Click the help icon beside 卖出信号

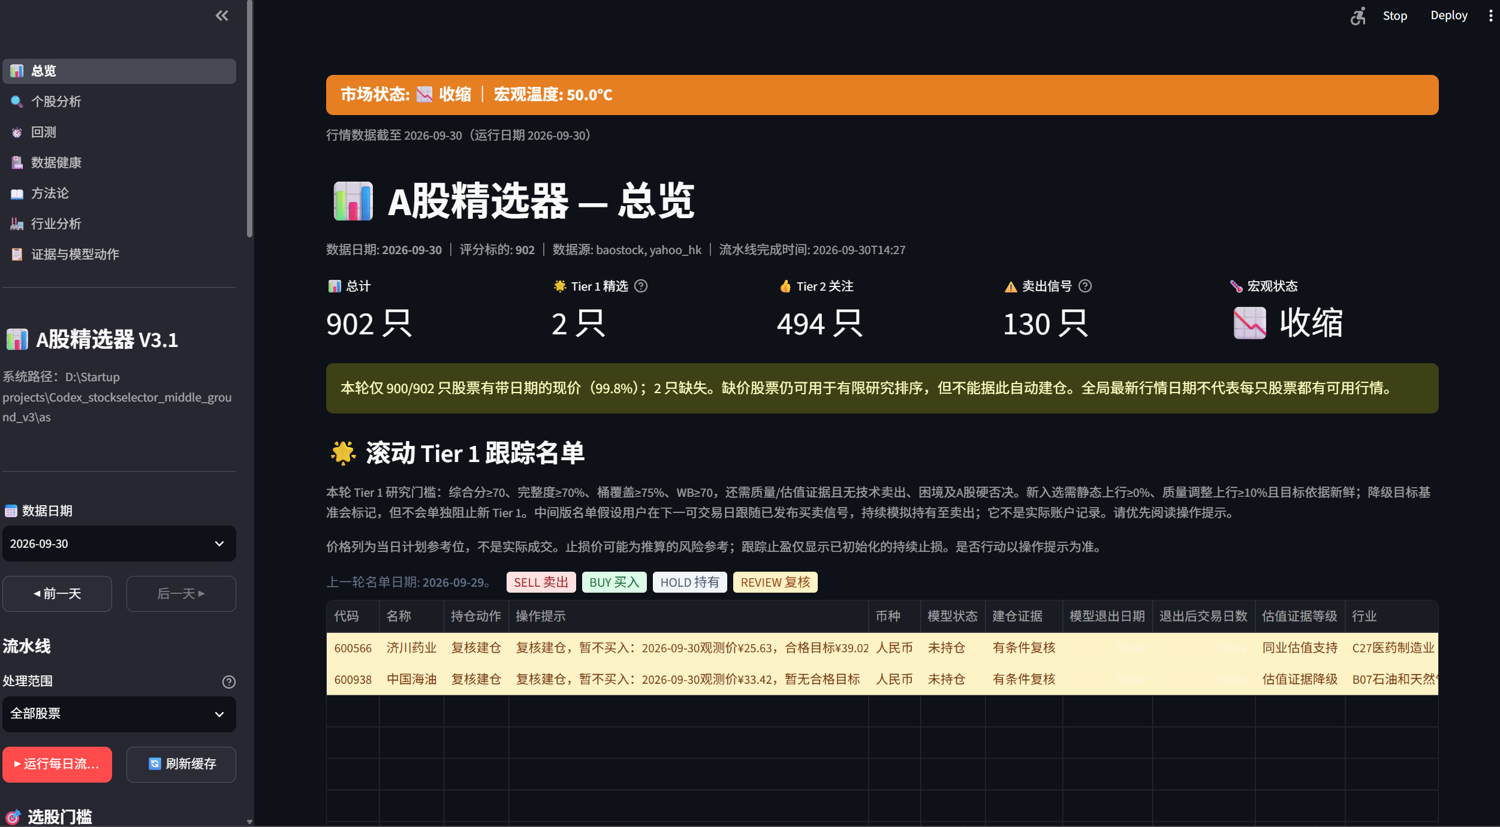pos(1085,286)
